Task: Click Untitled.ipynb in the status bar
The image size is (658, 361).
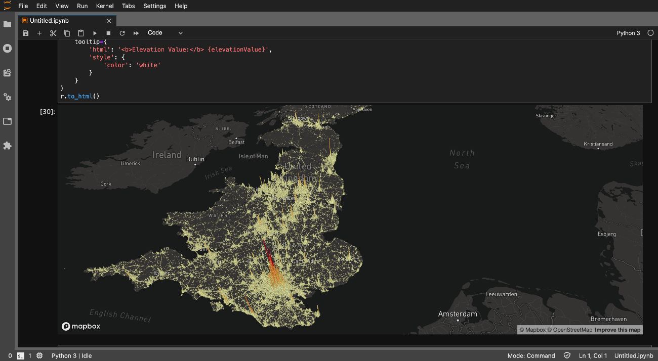Action: (x=634, y=356)
